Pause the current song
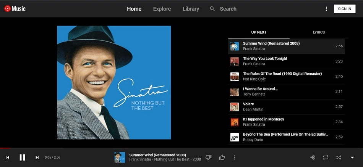Image resolution: width=363 pixels, height=167 pixels. pyautogui.click(x=23, y=157)
